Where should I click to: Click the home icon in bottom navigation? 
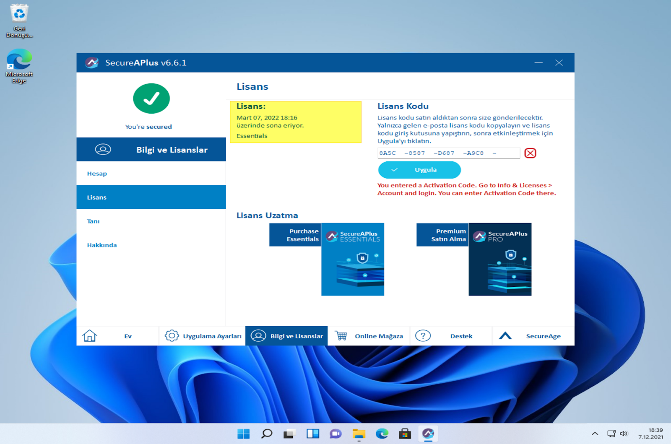pos(89,336)
